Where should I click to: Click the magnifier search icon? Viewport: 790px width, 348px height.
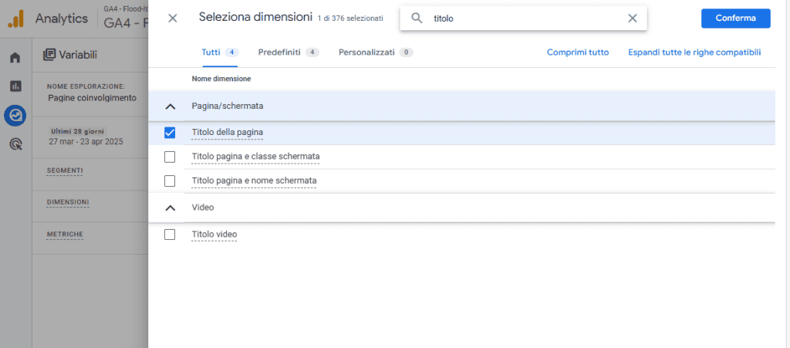[417, 19]
